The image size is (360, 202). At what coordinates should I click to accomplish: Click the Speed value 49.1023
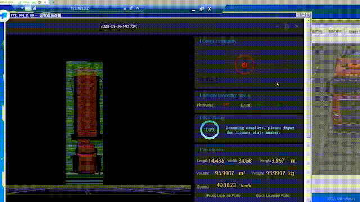[226, 185]
